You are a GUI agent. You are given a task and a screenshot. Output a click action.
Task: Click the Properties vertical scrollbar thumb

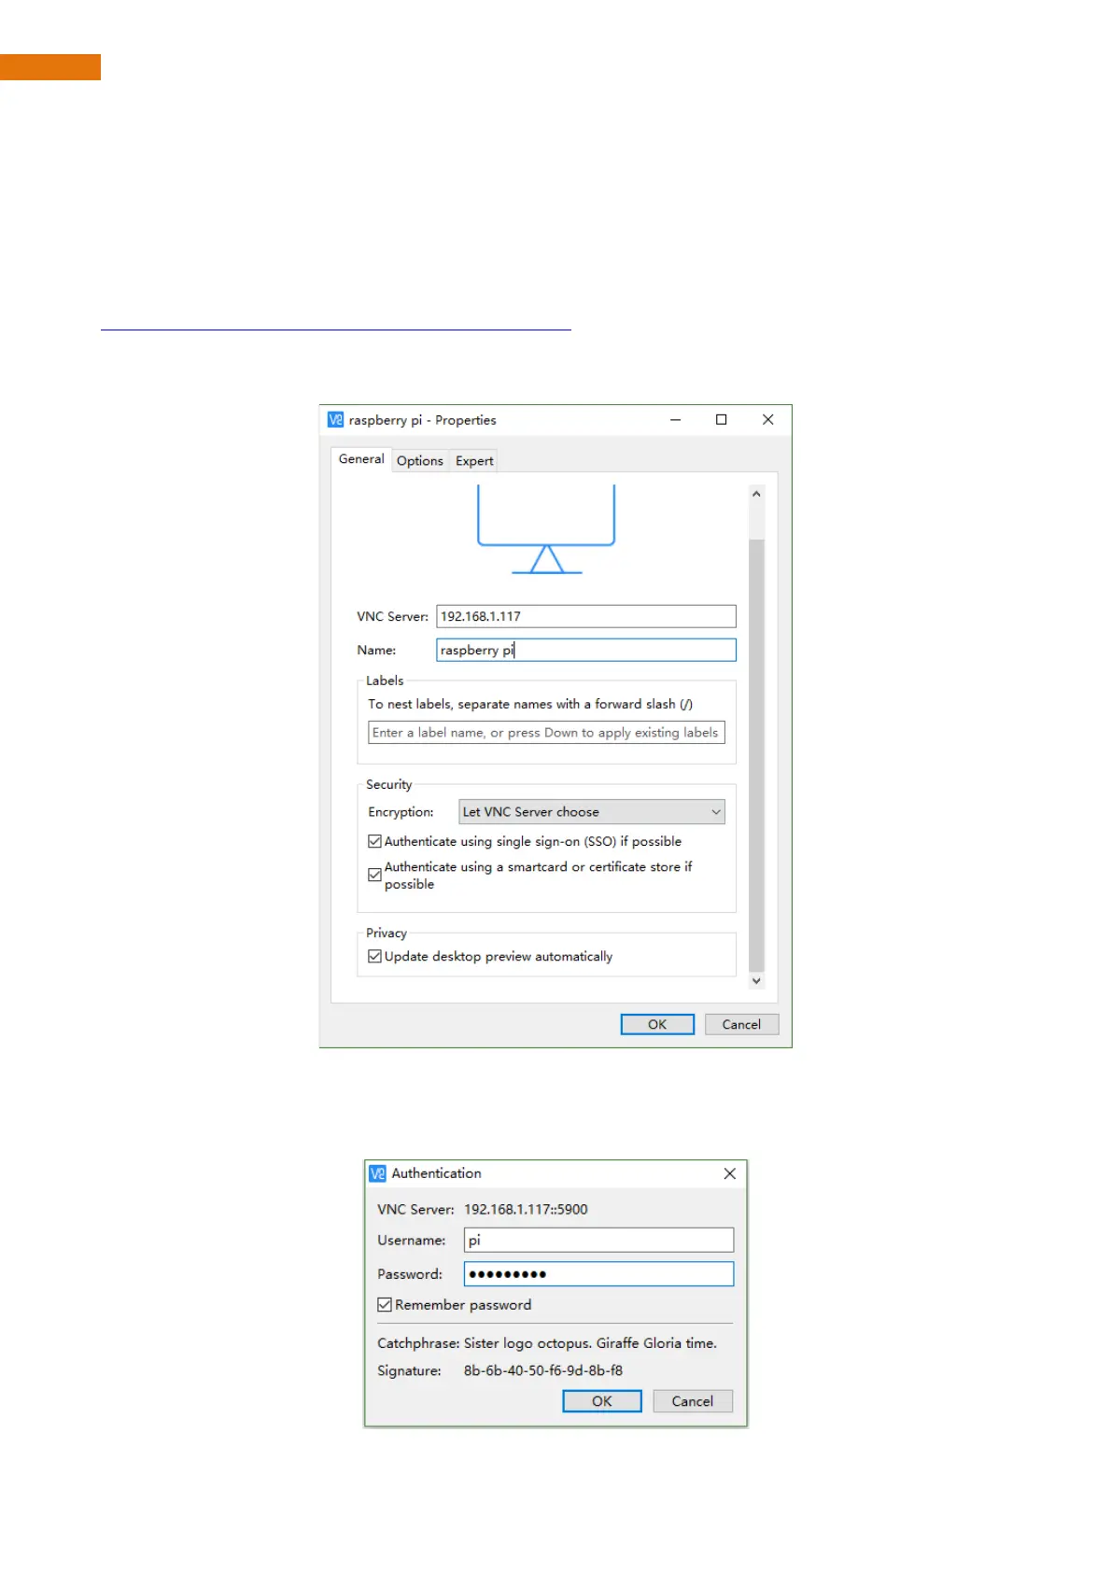click(x=756, y=755)
